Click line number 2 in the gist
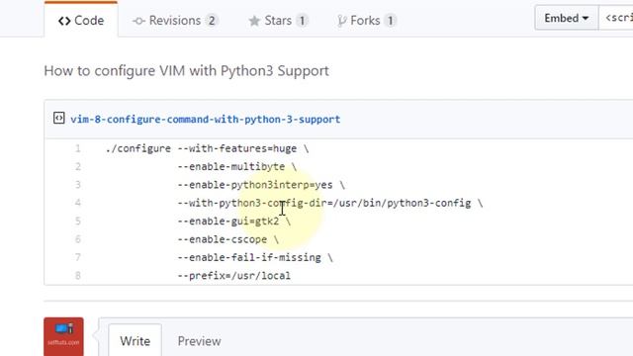The height and width of the screenshot is (356, 633). (78, 167)
